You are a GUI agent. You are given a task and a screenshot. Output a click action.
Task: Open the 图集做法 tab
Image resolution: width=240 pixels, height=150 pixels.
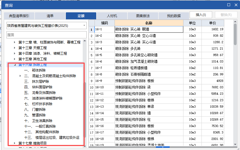tap(143, 16)
